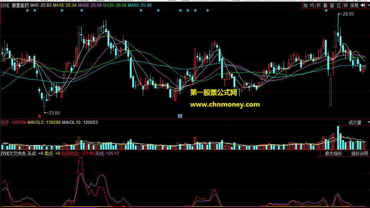Click the 预 forecast button

point(346,5)
